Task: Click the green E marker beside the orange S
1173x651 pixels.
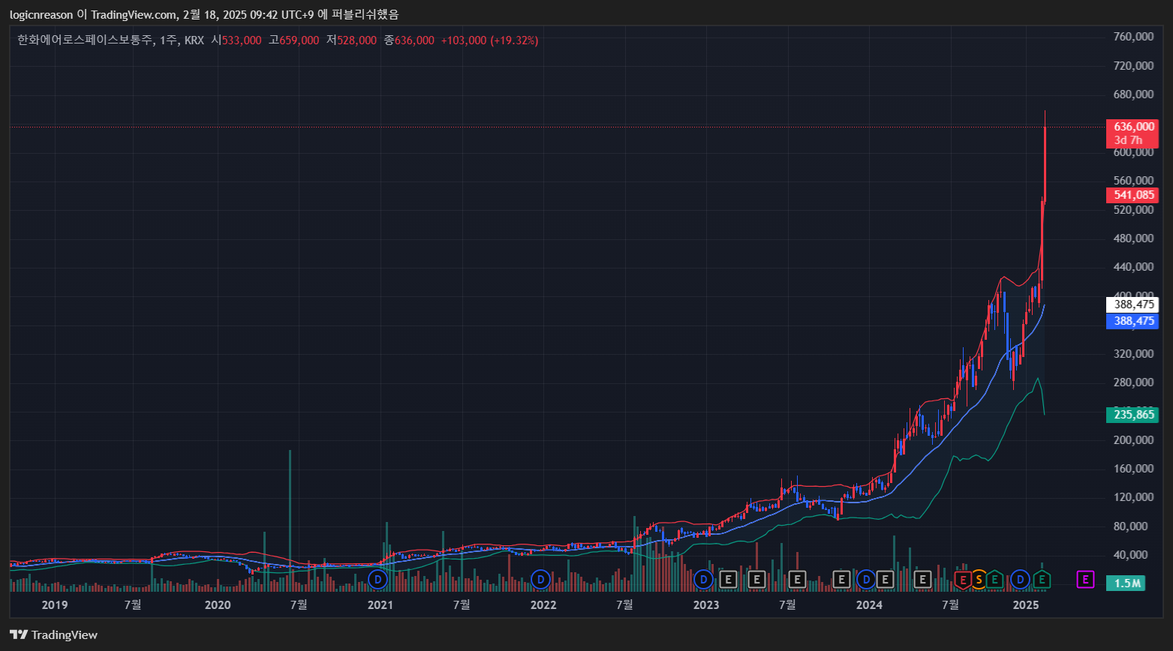Action: (x=994, y=579)
